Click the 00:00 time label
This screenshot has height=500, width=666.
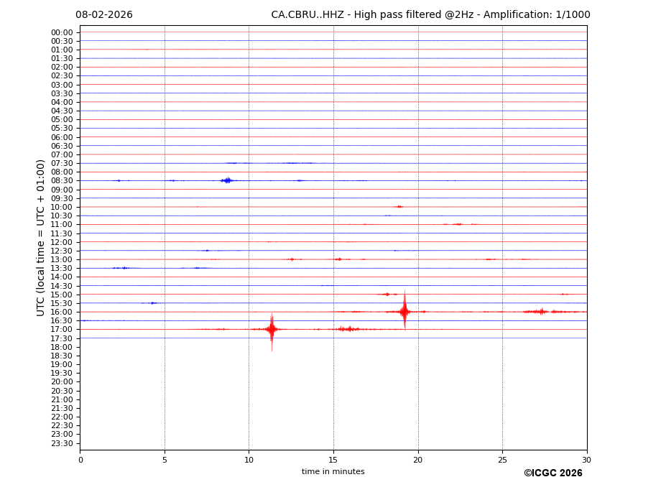62,32
